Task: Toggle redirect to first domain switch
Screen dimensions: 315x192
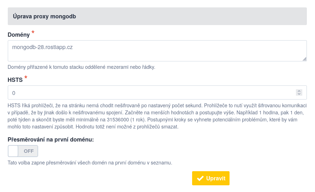Action: [23, 151]
